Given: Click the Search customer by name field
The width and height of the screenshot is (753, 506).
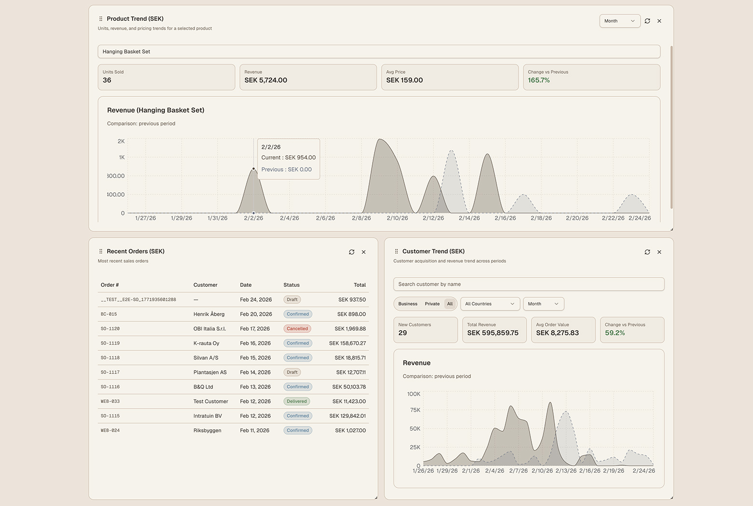Looking at the screenshot, I should [x=529, y=284].
